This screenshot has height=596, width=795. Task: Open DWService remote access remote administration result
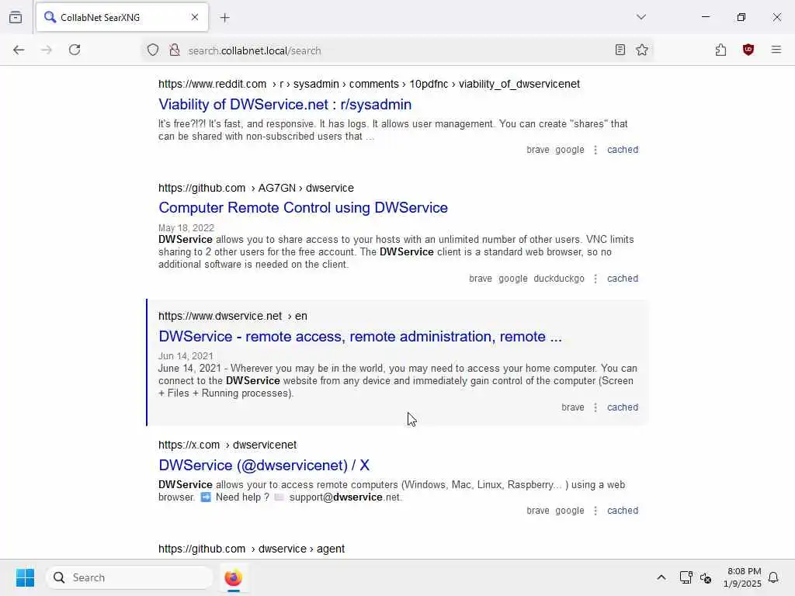point(360,337)
